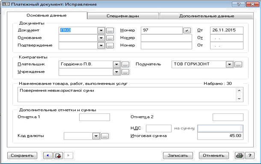Expand the Код валюты dropdown arrow
The image size is (261, 164).
96,136
